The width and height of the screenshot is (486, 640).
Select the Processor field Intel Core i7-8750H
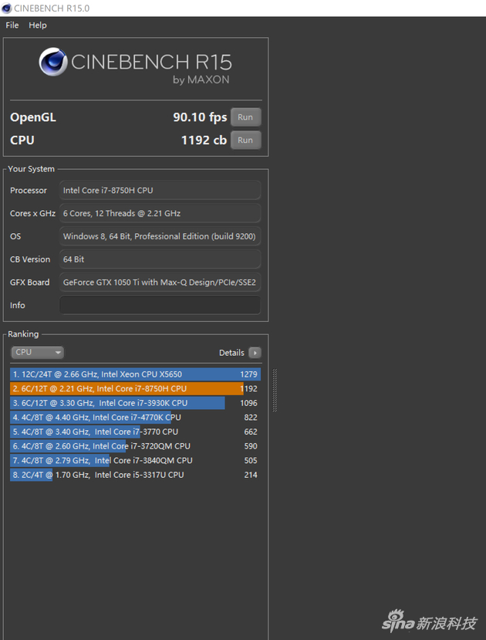[160, 191]
